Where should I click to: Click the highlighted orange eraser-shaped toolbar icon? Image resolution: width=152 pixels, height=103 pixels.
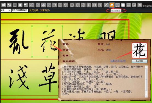(x=112, y=5)
